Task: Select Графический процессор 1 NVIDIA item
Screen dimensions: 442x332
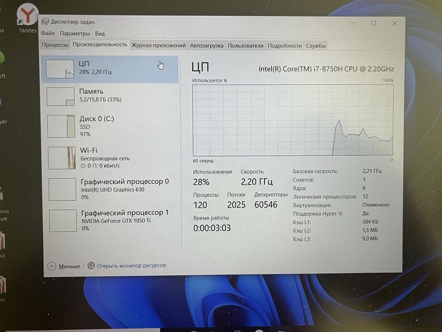Action: click(x=113, y=220)
